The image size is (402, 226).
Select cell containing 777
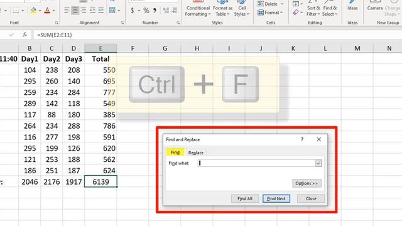(x=100, y=92)
